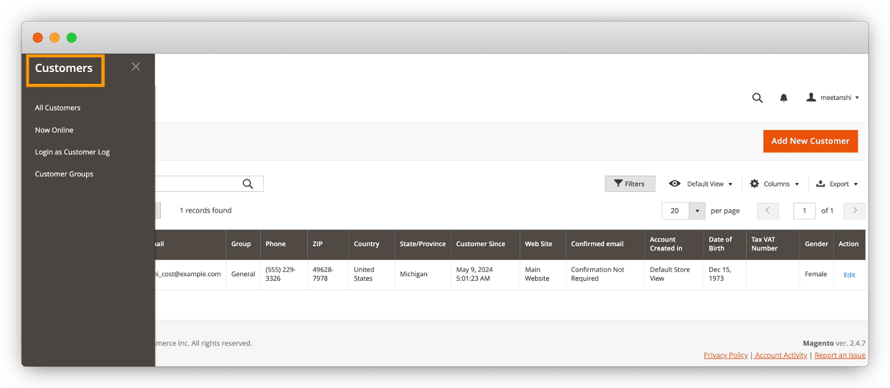Open All Customers menu item

pyautogui.click(x=58, y=108)
